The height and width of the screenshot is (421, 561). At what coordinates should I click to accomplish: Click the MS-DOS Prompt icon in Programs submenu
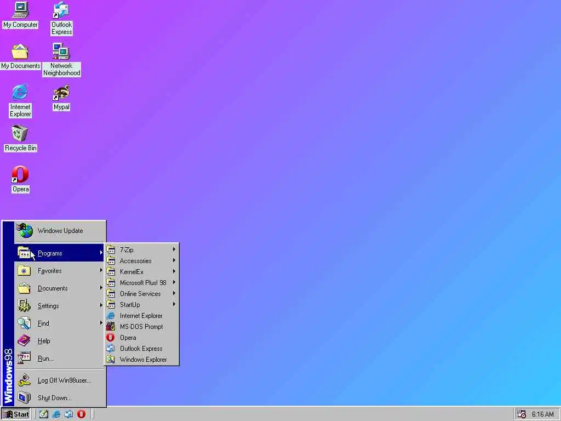pyautogui.click(x=111, y=327)
